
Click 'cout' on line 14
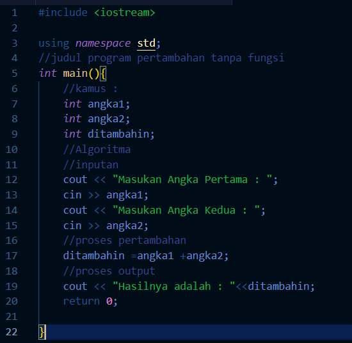76,211
